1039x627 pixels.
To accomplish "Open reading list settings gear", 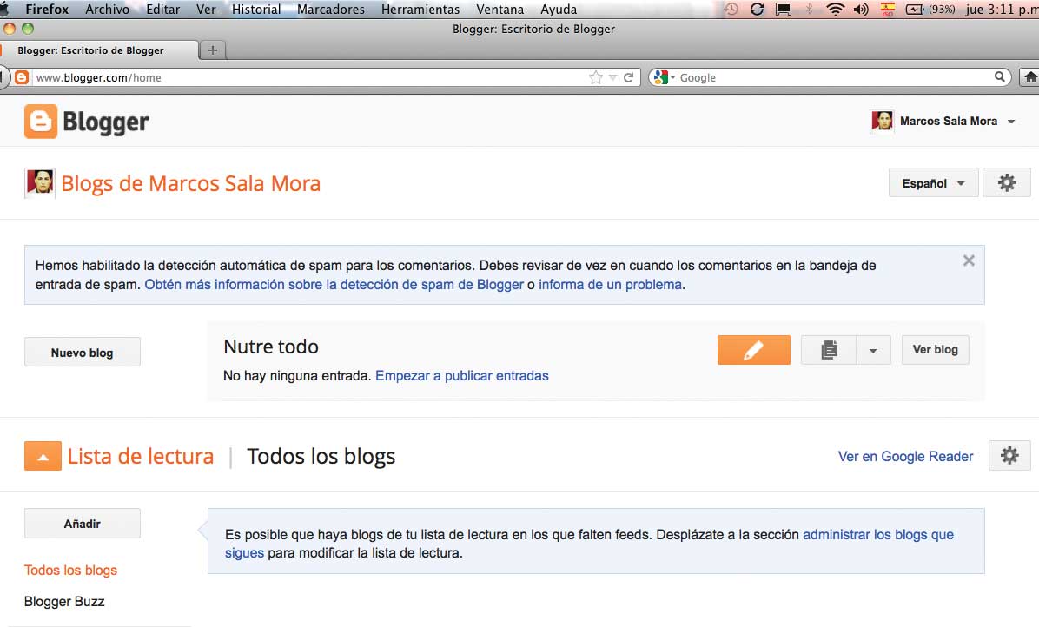I will pyautogui.click(x=1009, y=456).
